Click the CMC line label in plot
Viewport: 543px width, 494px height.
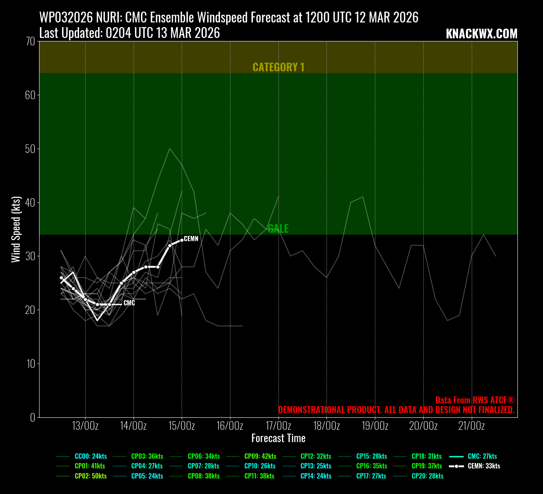point(129,303)
